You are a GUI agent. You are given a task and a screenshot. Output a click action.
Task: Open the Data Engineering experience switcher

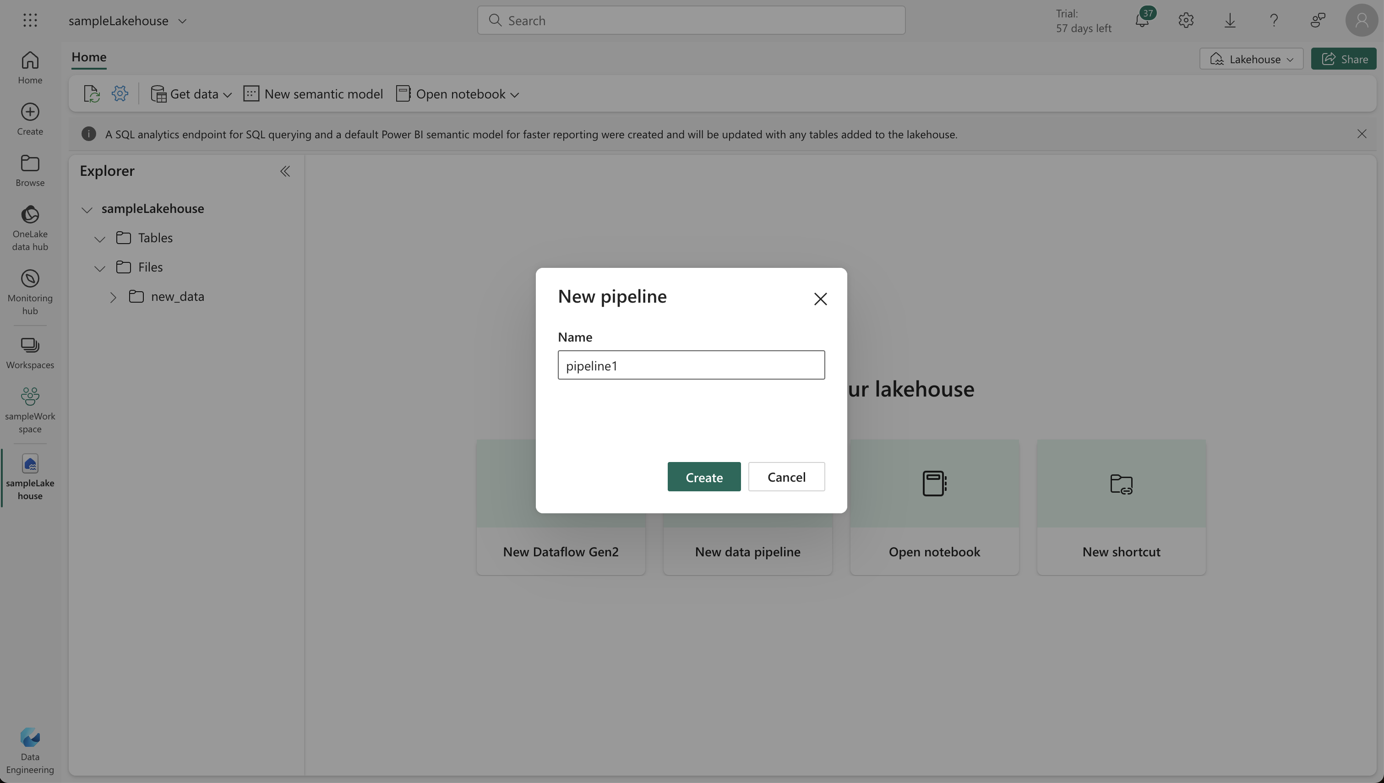tap(30, 751)
